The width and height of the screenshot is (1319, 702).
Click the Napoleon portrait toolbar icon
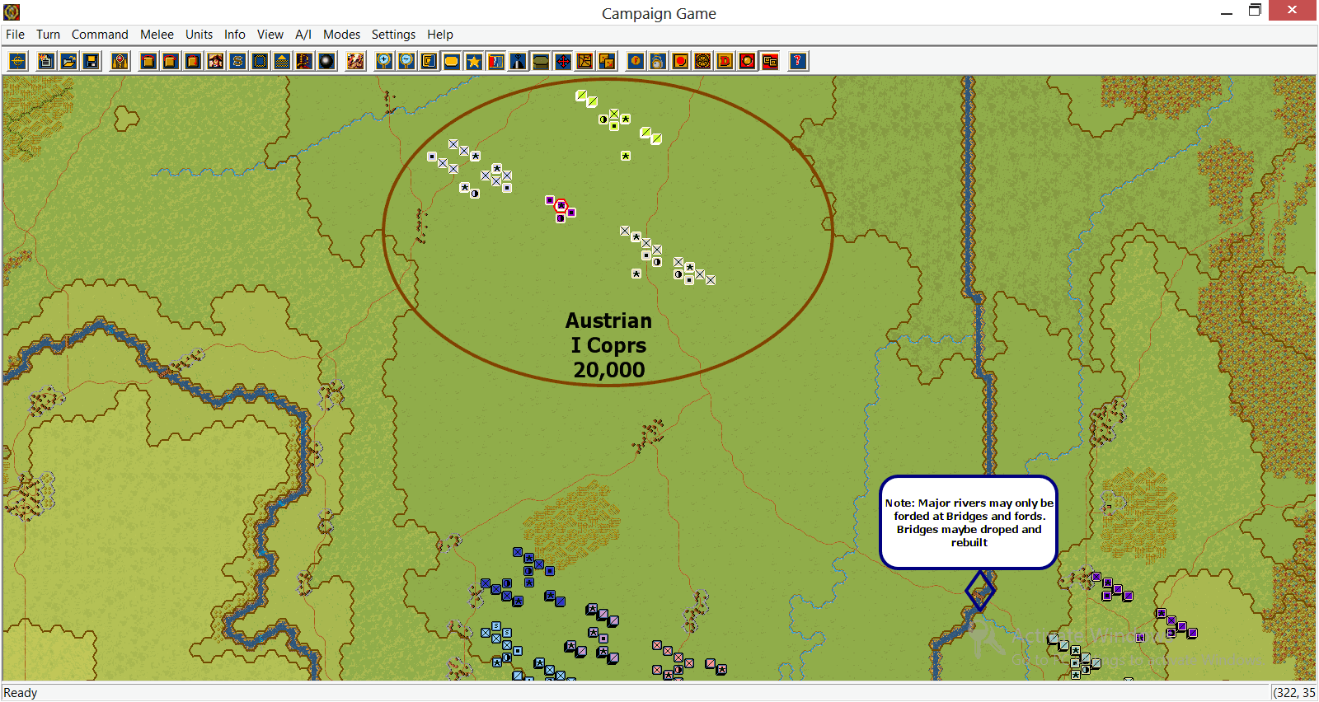pyautogui.click(x=215, y=61)
